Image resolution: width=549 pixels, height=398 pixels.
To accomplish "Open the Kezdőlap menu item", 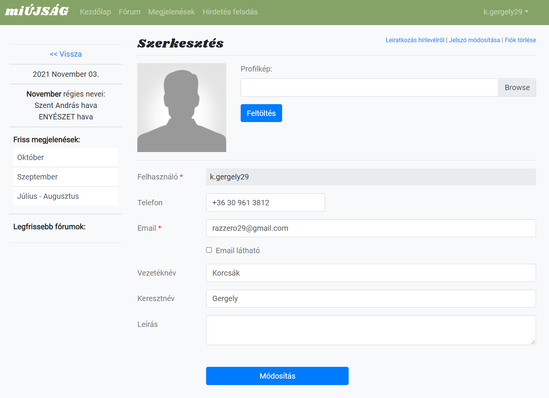I will click(95, 12).
